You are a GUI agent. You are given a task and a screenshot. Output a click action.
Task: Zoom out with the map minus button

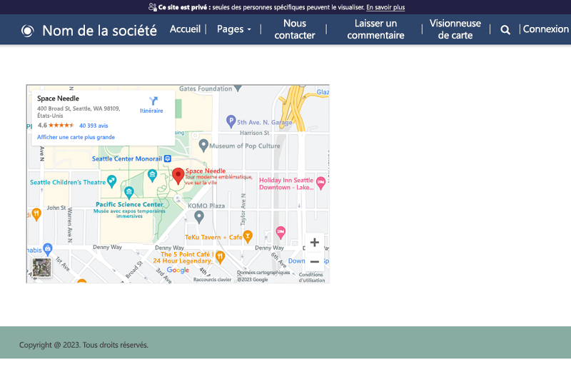click(315, 261)
